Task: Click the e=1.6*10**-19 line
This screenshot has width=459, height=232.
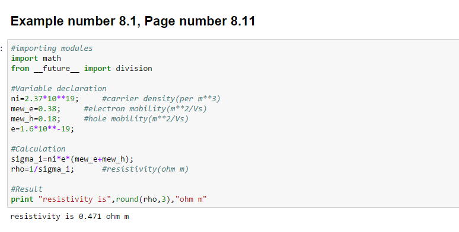Action: 43,129
